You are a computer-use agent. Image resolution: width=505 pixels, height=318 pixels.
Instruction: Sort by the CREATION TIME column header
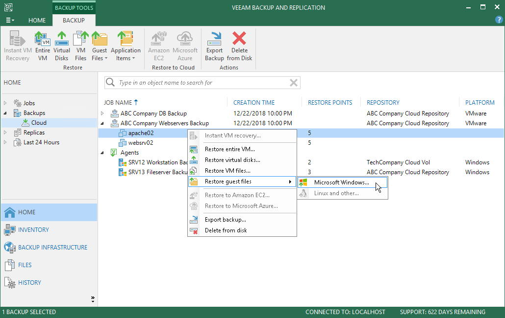[254, 102]
